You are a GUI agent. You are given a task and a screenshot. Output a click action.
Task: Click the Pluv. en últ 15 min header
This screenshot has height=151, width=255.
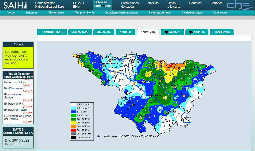pyautogui.click(x=18, y=75)
